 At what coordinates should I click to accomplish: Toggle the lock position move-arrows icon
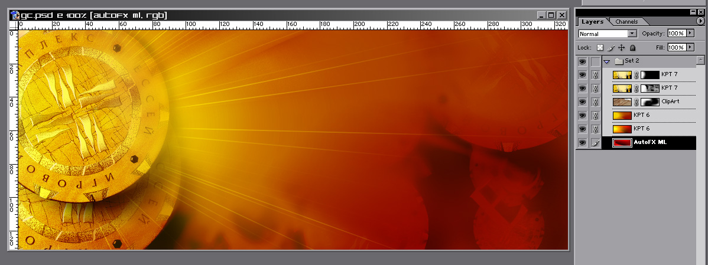621,47
